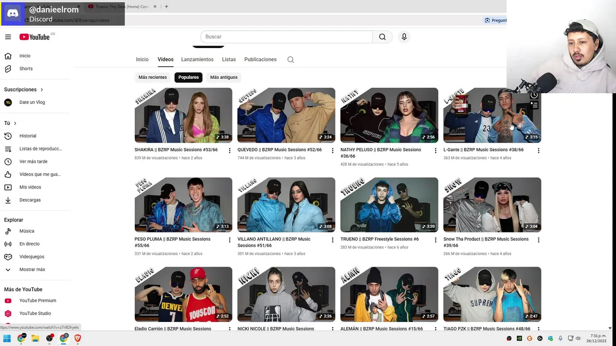Select the Populares filter chip
Screen dimensions: 616x346
pyautogui.click(x=189, y=77)
